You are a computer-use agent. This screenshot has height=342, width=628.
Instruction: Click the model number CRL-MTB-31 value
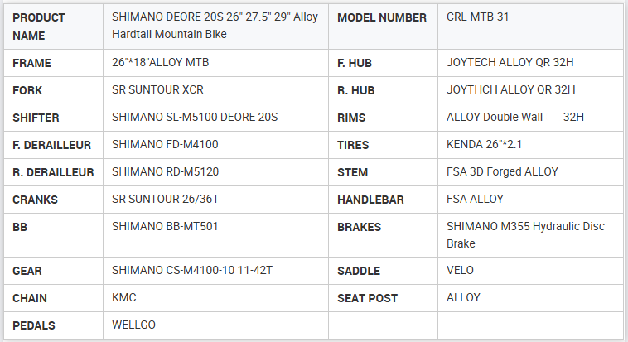coord(478,17)
